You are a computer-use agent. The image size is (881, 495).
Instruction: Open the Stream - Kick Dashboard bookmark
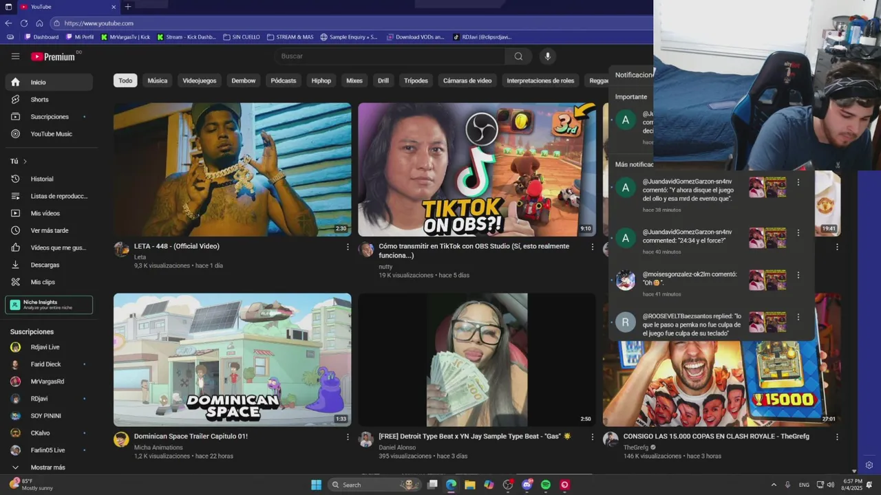tap(187, 37)
